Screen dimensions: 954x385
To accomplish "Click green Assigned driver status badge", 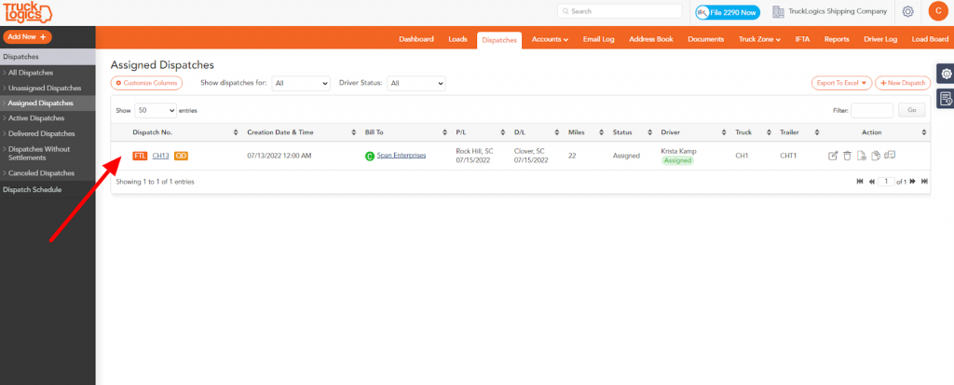I will click(677, 161).
